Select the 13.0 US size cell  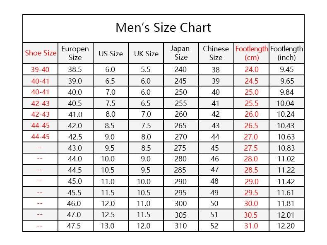point(111,226)
